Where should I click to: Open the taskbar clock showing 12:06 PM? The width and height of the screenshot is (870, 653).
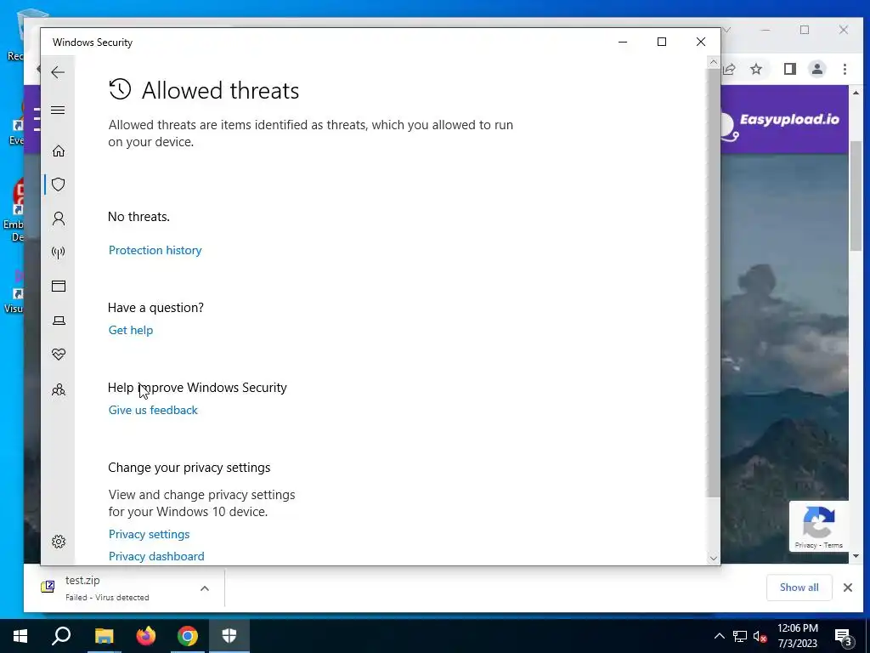click(x=797, y=636)
